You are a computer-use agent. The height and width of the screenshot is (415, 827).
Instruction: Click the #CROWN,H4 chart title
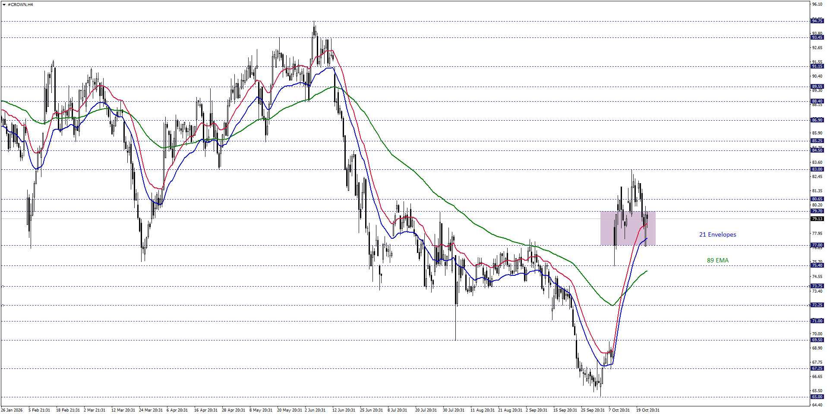click(20, 5)
